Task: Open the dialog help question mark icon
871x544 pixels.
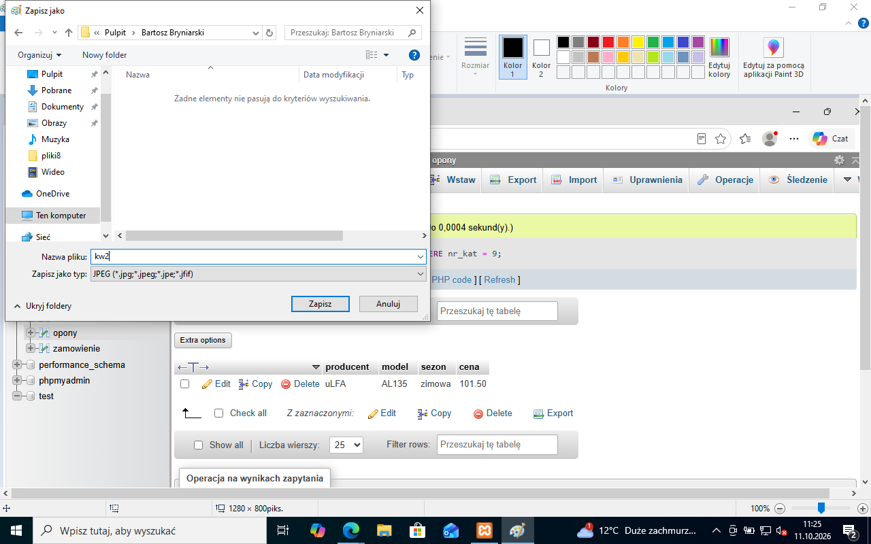Action: (x=414, y=55)
